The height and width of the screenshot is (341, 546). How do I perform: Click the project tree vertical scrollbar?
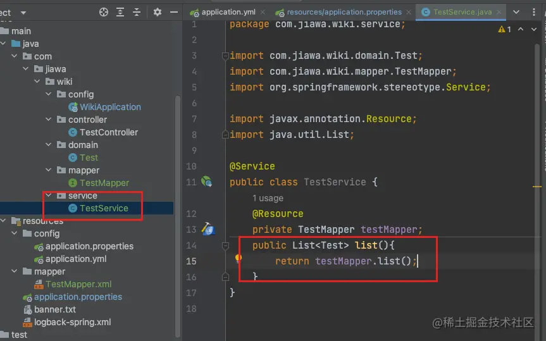[178, 216]
